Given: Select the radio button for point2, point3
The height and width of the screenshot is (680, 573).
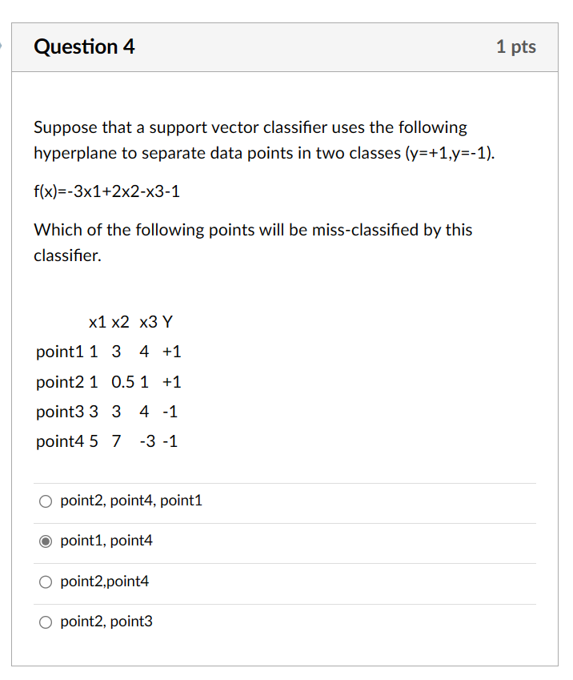Looking at the screenshot, I should pos(46,622).
